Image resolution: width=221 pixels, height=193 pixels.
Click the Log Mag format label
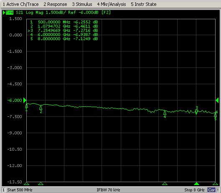pyautogui.click(x=35, y=13)
